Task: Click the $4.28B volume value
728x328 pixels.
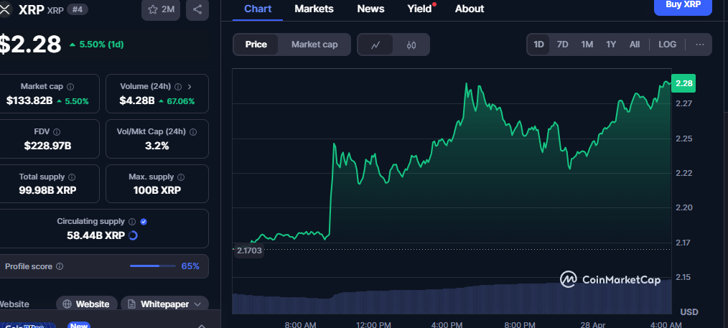Action: (x=136, y=101)
